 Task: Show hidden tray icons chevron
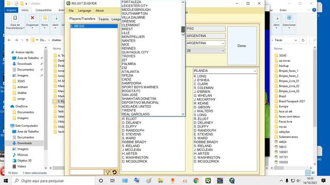pyautogui.click(x=281, y=180)
